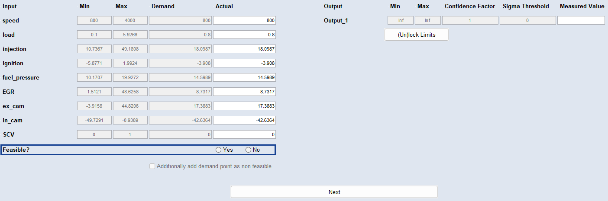Click the injection Actual value field
Screen dimensions: 608x201
(x=245, y=49)
